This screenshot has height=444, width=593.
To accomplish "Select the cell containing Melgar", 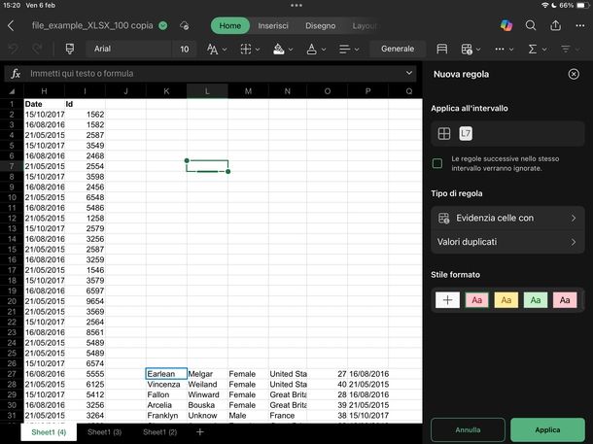I will coord(207,374).
